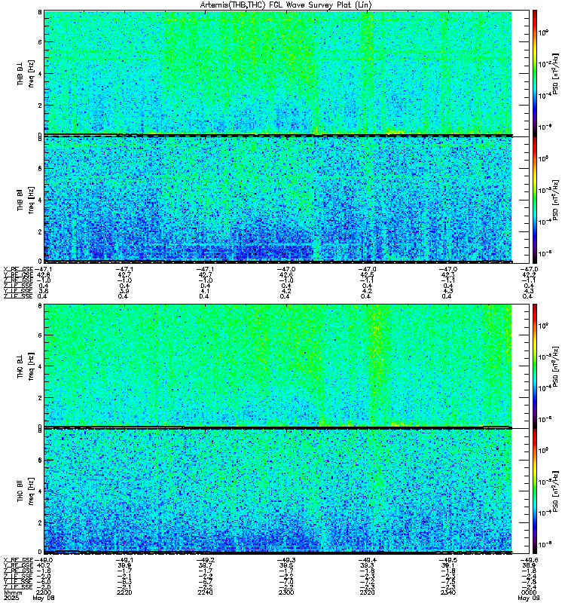The image size is (565, 603).
Task: Click the 2200 time tick label
Action: 44,592
